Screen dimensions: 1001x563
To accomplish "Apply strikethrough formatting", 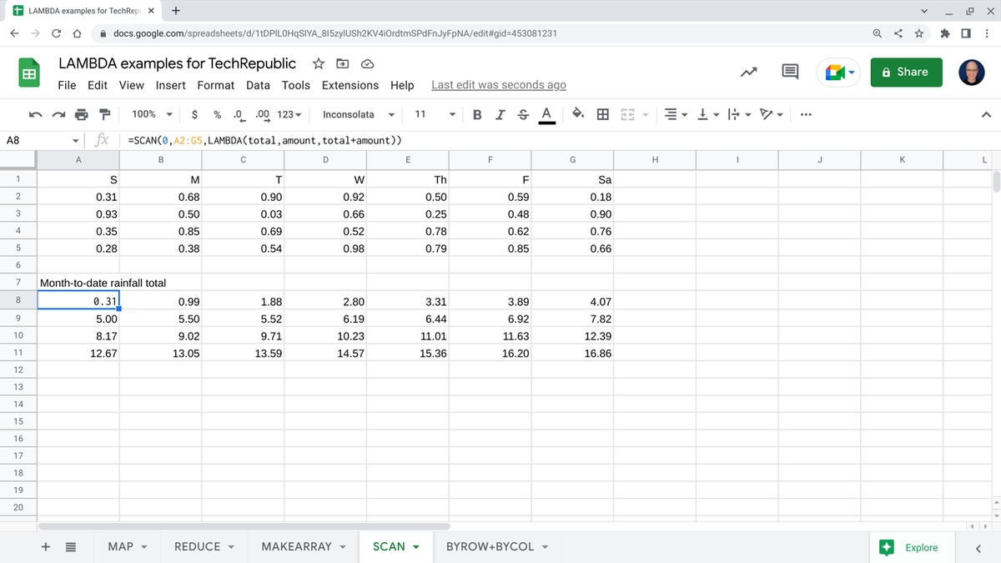I will 522,114.
